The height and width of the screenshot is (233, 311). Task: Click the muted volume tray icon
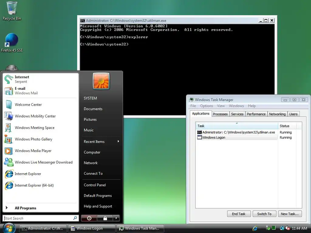[x=288, y=228]
